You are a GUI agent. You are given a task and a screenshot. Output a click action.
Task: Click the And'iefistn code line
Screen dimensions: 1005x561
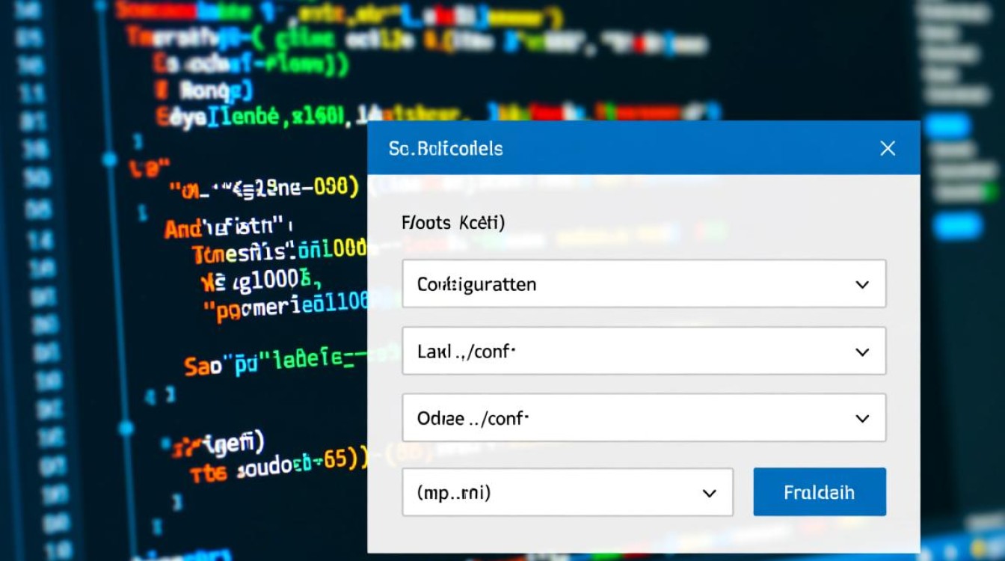click(228, 227)
